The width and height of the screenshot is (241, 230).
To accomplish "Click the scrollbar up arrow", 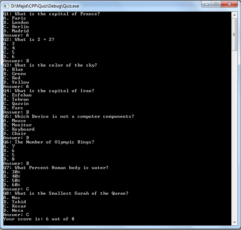I will [x=235, y=15].
